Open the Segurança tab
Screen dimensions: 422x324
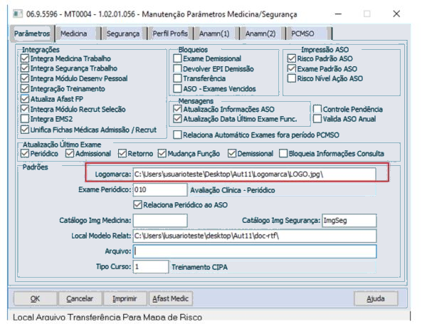(x=124, y=33)
